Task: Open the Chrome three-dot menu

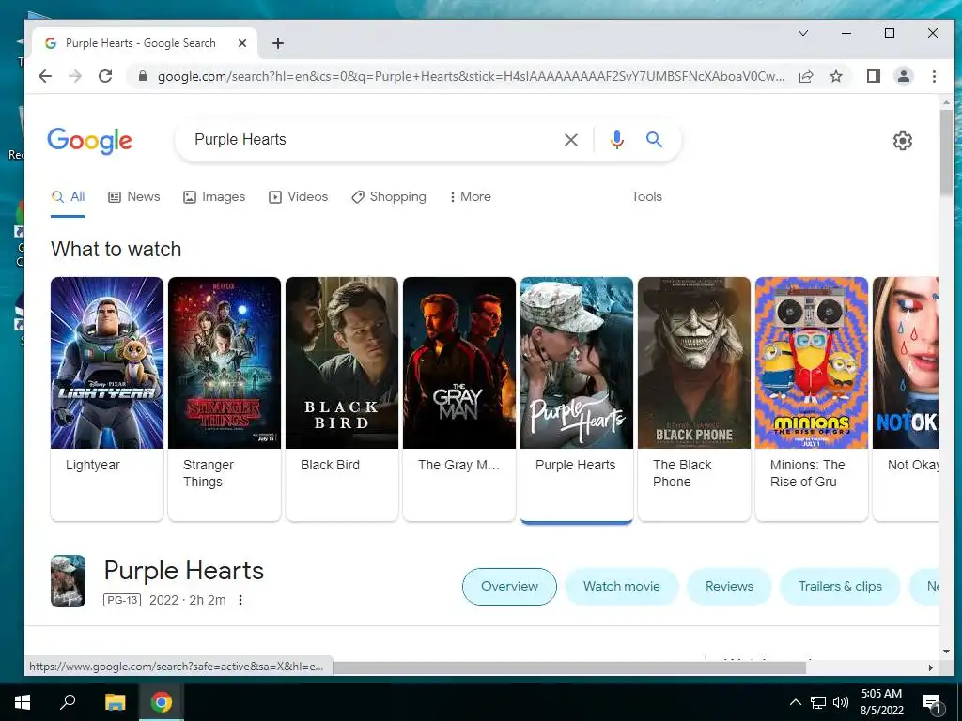Action: [x=934, y=76]
